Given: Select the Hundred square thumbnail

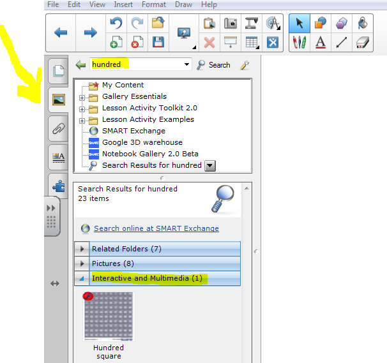Looking at the screenshot, I should click(x=109, y=316).
